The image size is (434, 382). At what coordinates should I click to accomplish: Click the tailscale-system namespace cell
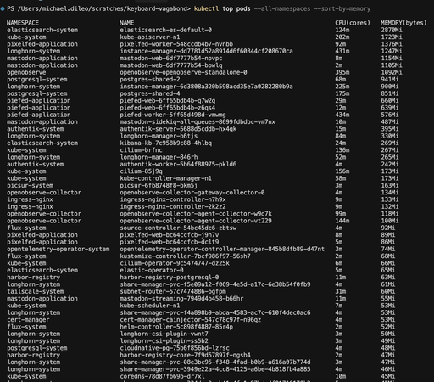click(35, 291)
